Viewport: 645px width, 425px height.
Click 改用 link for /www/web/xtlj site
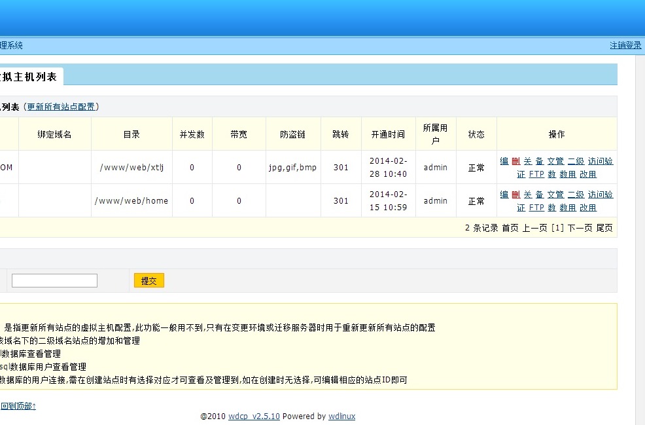click(587, 174)
